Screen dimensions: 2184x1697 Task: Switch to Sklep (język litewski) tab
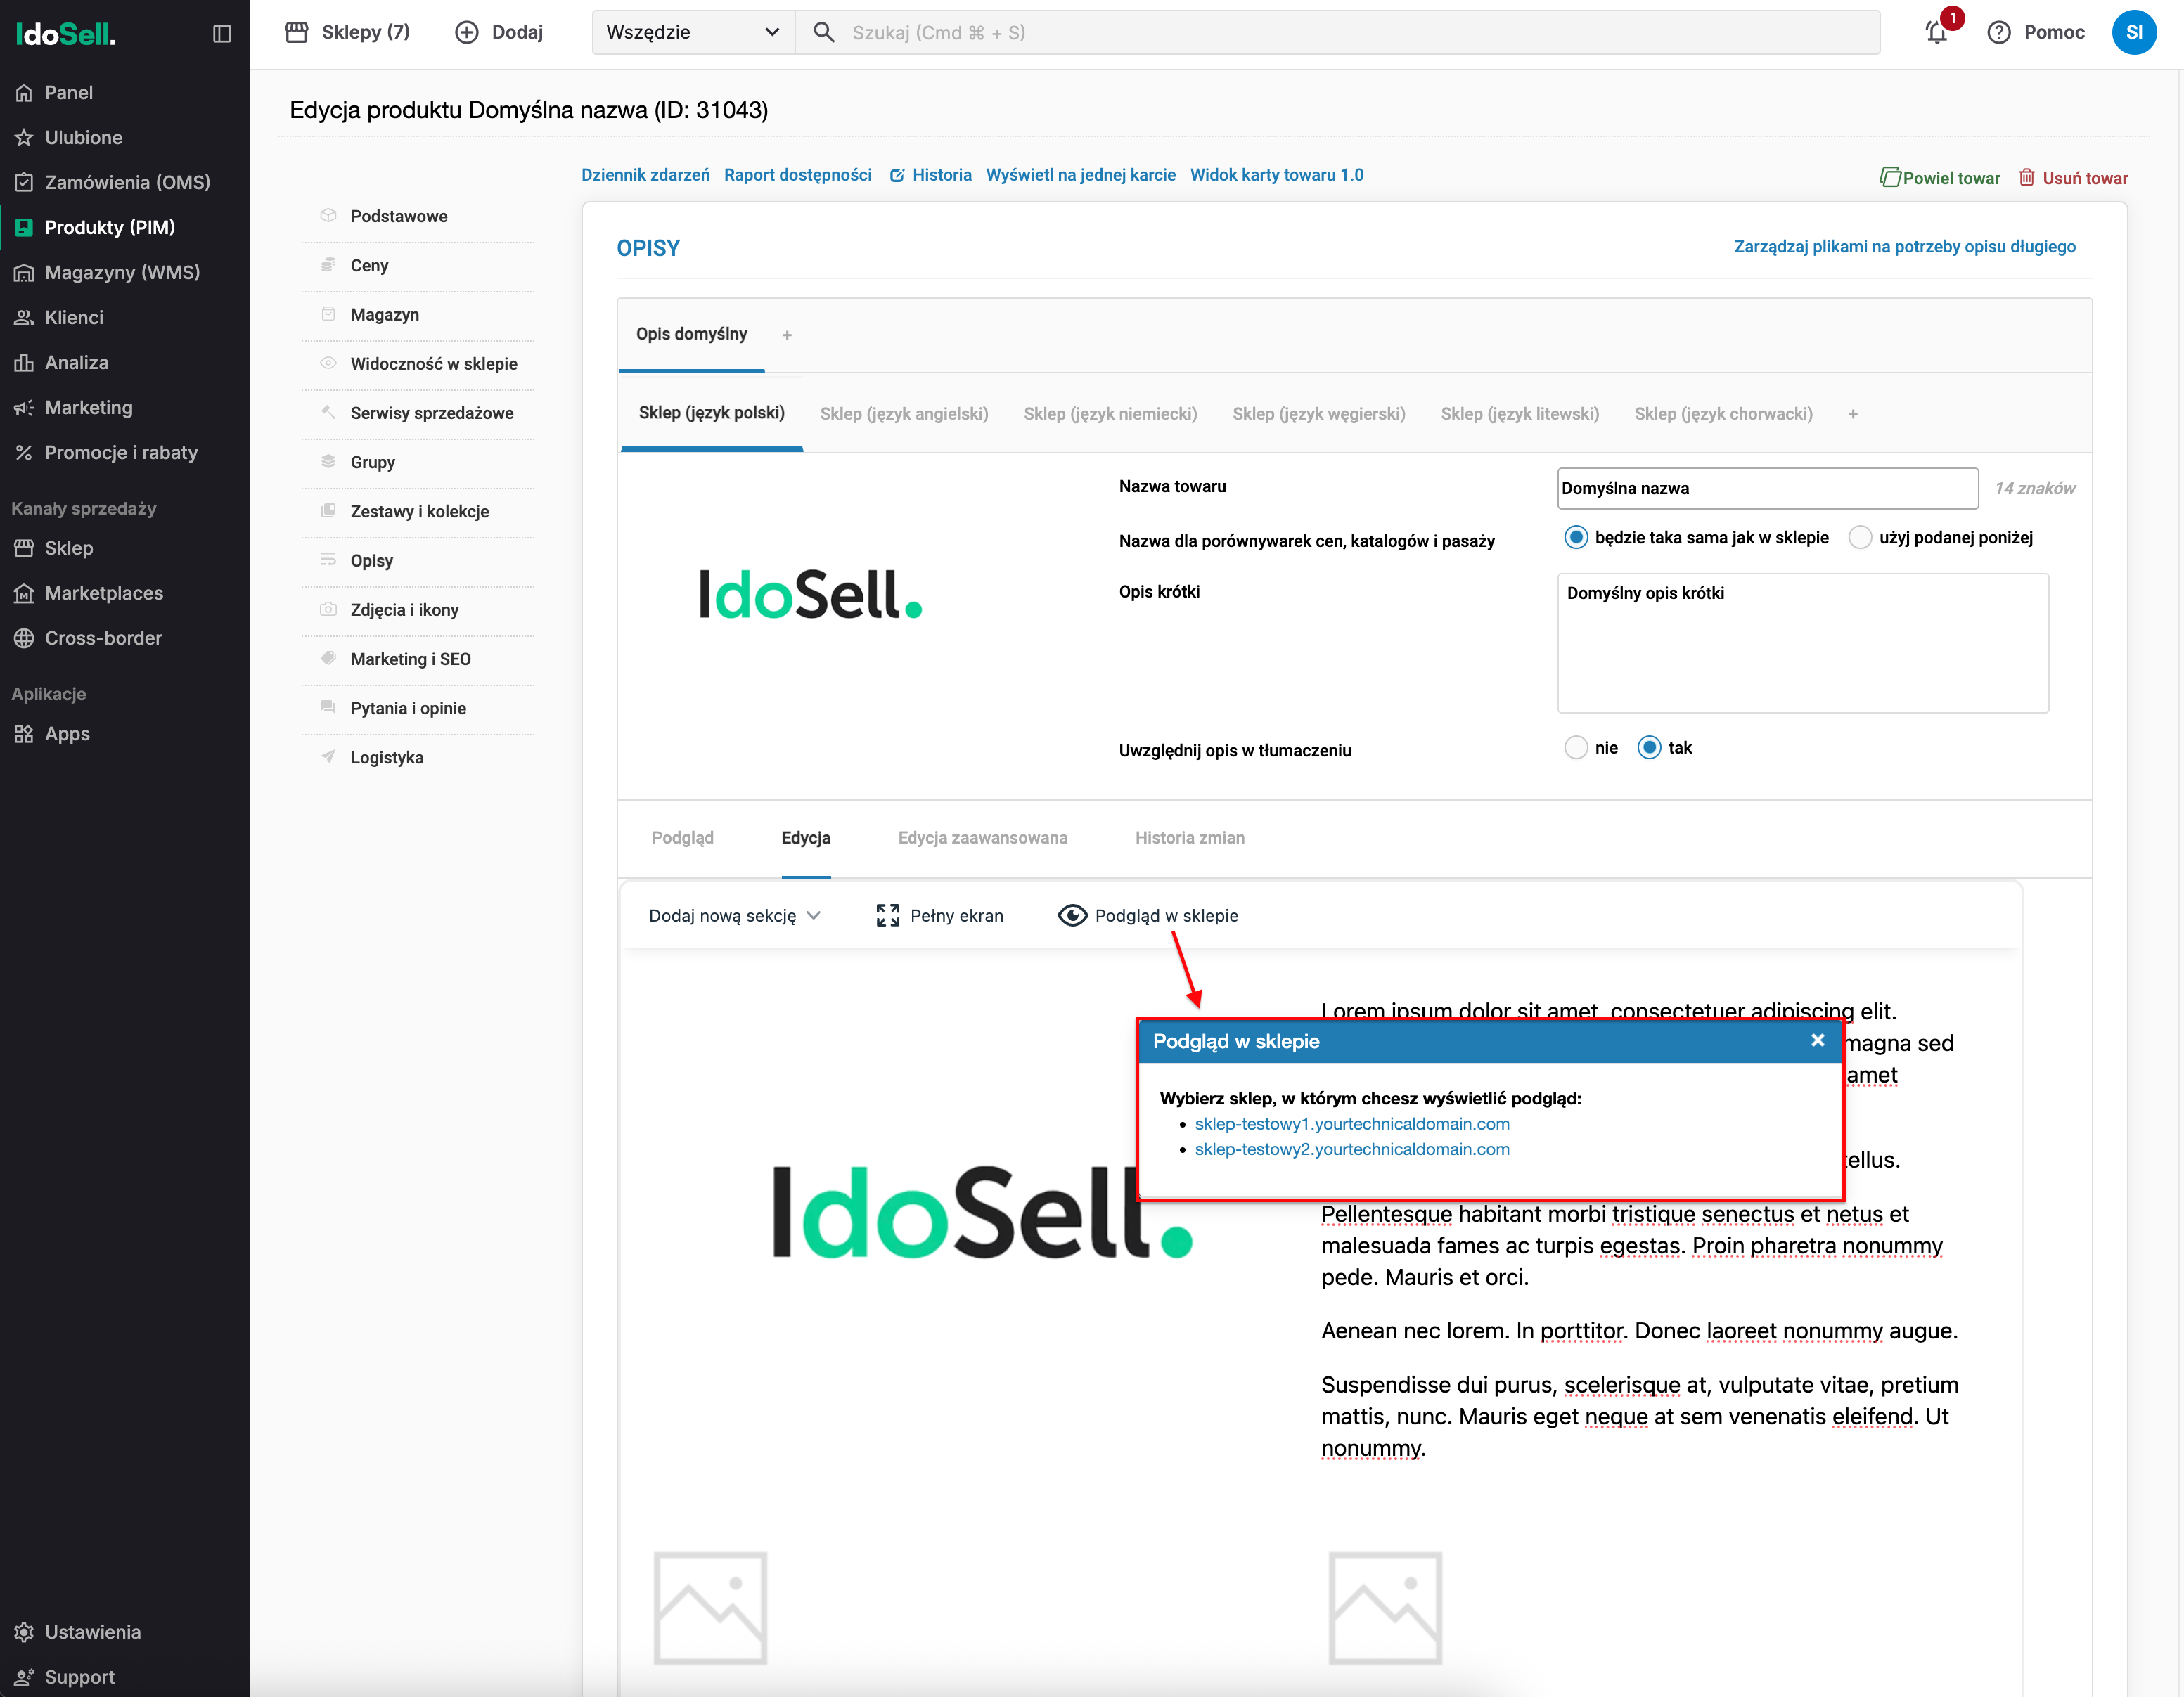1519,414
